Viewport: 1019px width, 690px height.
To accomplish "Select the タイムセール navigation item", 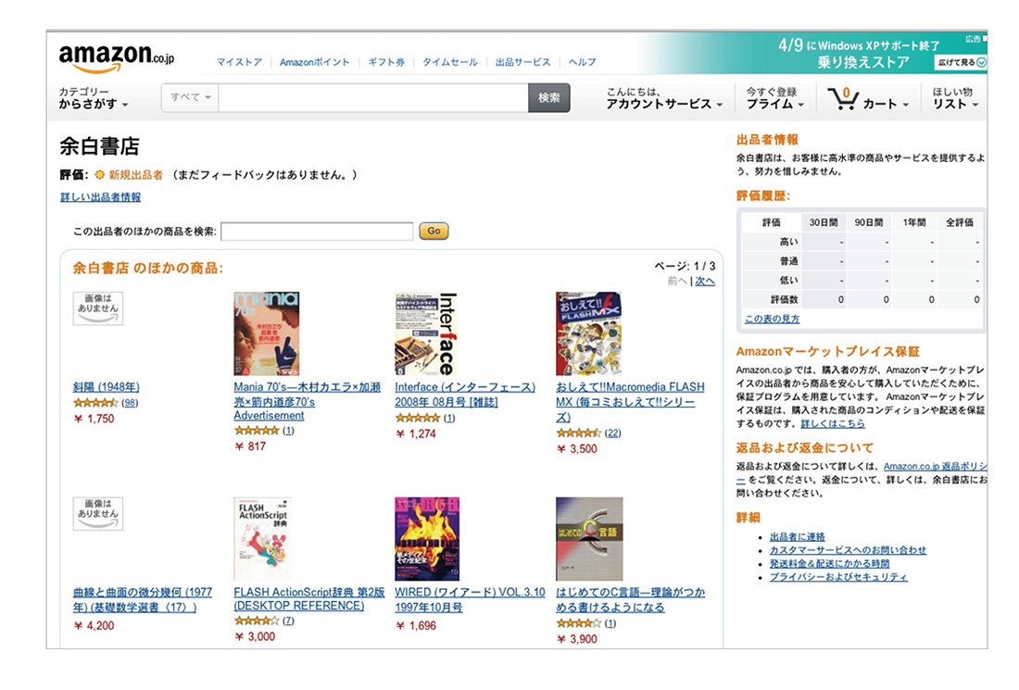I will click(449, 62).
